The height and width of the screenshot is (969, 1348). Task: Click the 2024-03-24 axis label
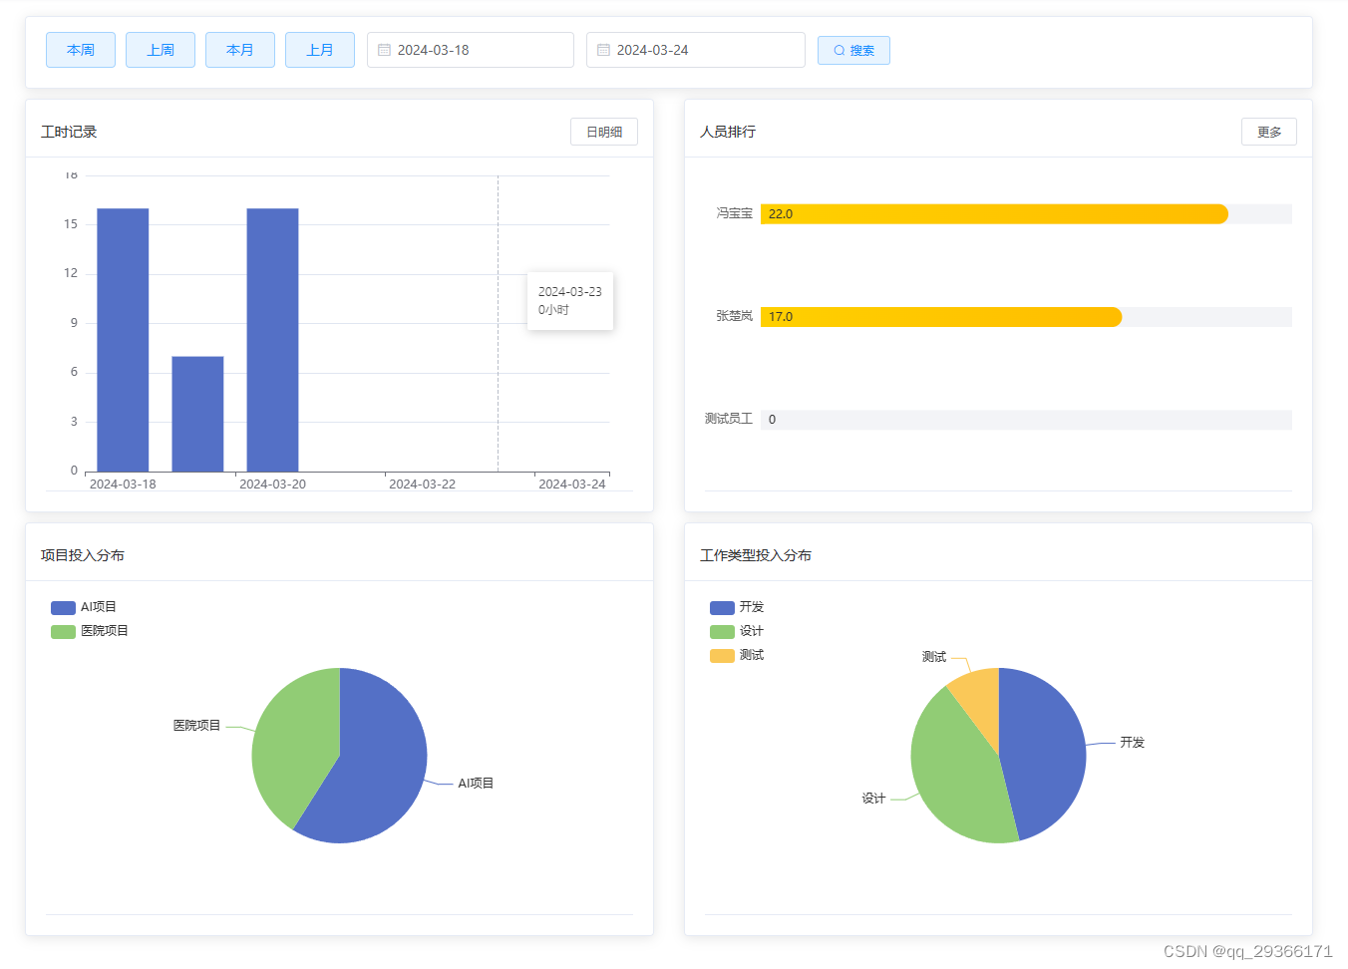pyautogui.click(x=572, y=484)
